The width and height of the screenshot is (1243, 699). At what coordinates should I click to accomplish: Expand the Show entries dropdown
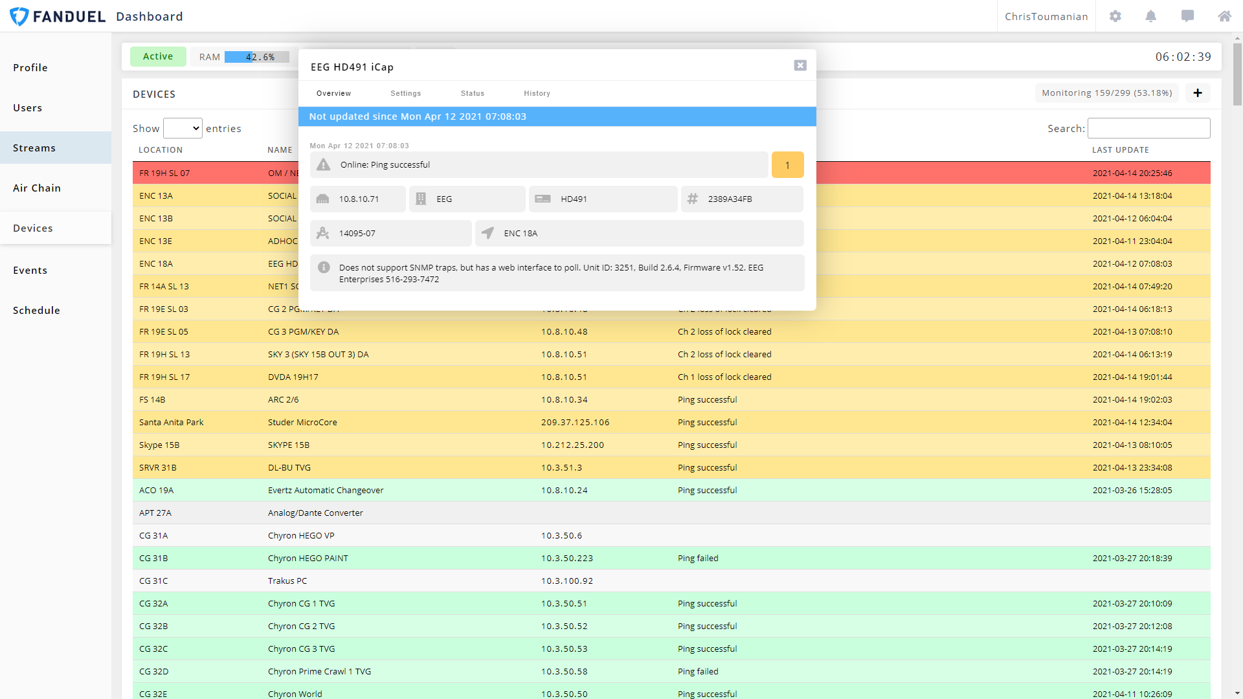183,128
